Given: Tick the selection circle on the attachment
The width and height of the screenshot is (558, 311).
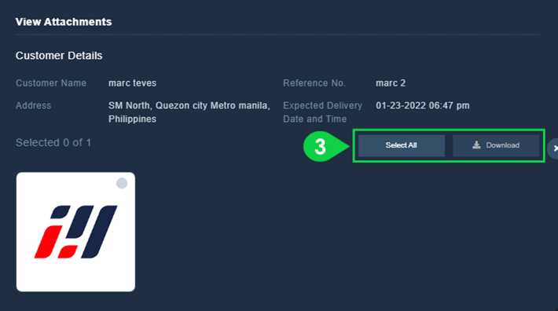Looking at the screenshot, I should [122, 183].
